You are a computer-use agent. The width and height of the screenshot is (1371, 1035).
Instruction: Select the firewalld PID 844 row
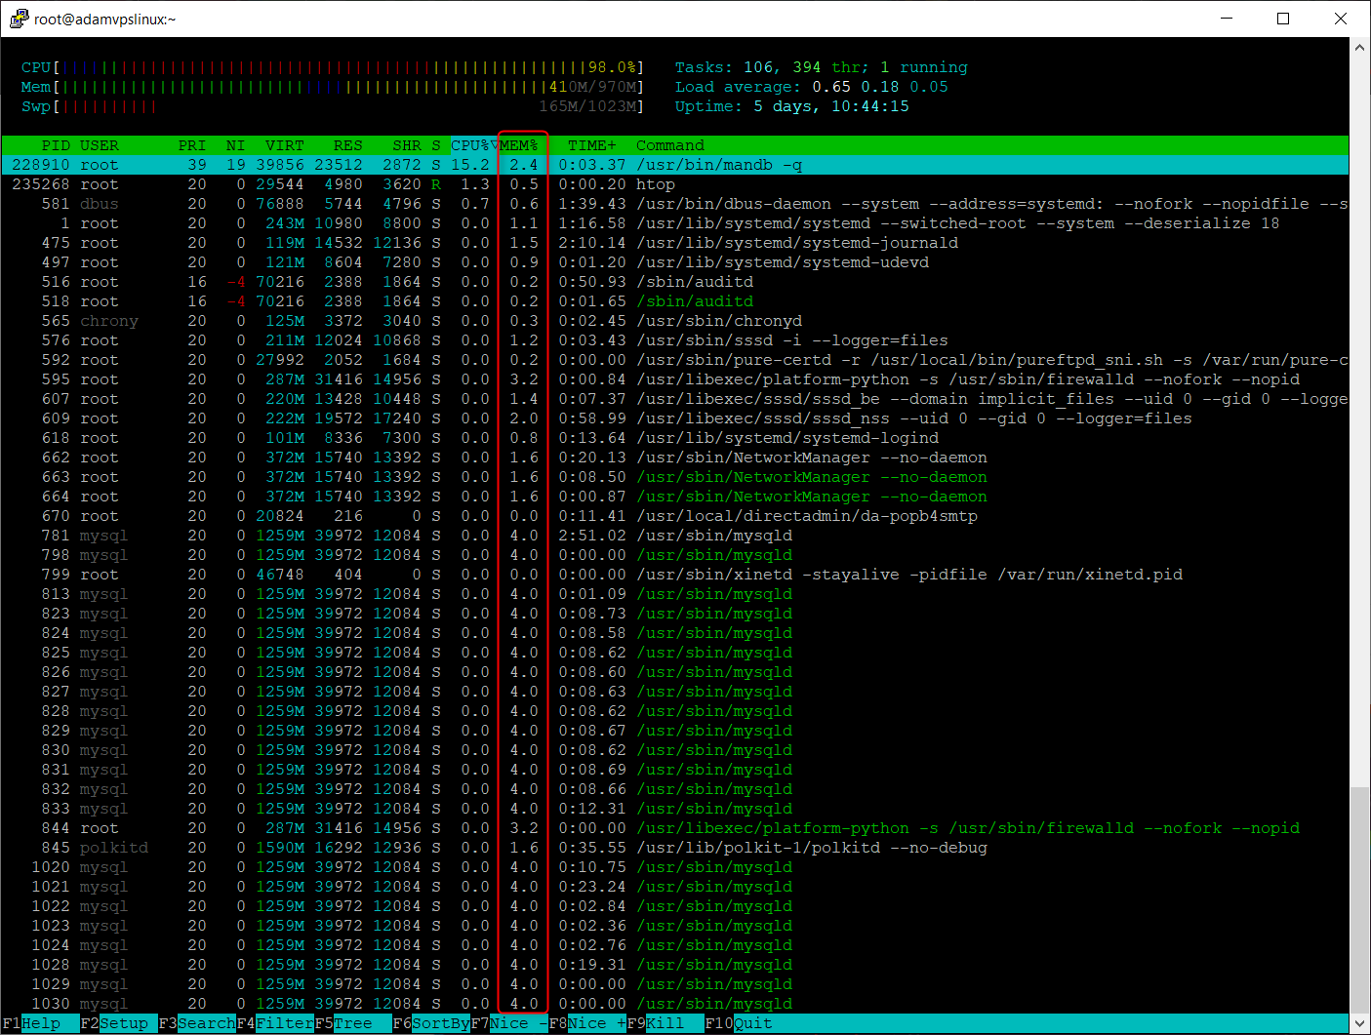[x=675, y=828]
